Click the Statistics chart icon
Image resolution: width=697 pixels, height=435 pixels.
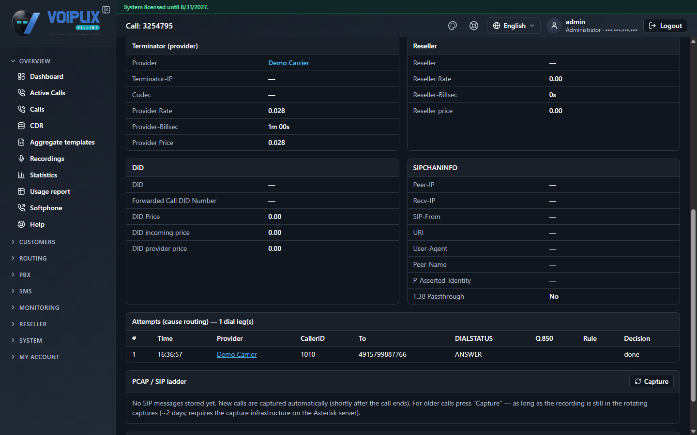coord(21,175)
